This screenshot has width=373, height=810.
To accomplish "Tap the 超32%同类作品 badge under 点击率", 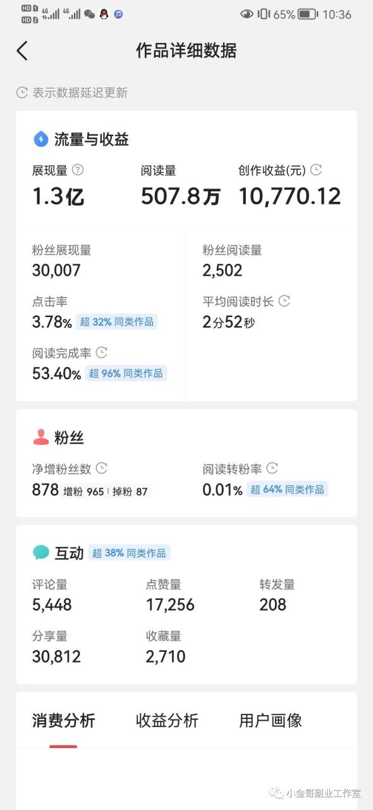I will (x=118, y=322).
